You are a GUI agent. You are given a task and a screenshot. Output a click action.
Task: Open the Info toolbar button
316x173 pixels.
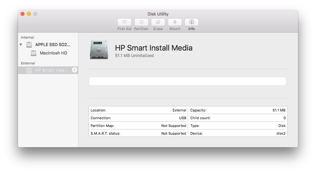point(192,22)
